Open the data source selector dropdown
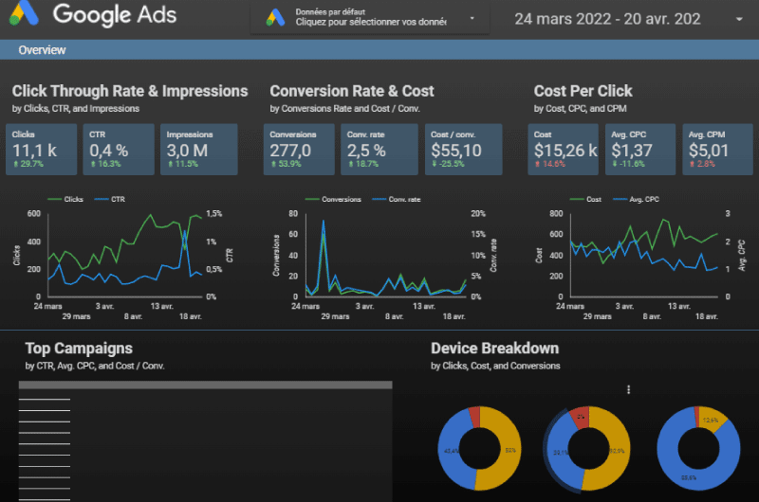This screenshot has height=502, width=759. [369, 18]
